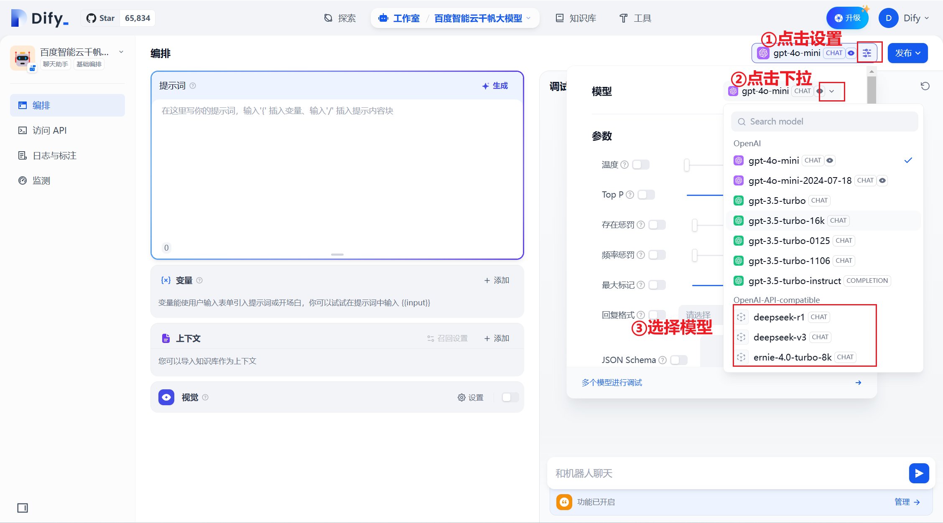
Task: Open 访问 API in the sidebar
Action: coord(67,130)
